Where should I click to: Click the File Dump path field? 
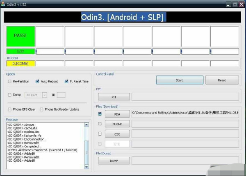point(185,160)
